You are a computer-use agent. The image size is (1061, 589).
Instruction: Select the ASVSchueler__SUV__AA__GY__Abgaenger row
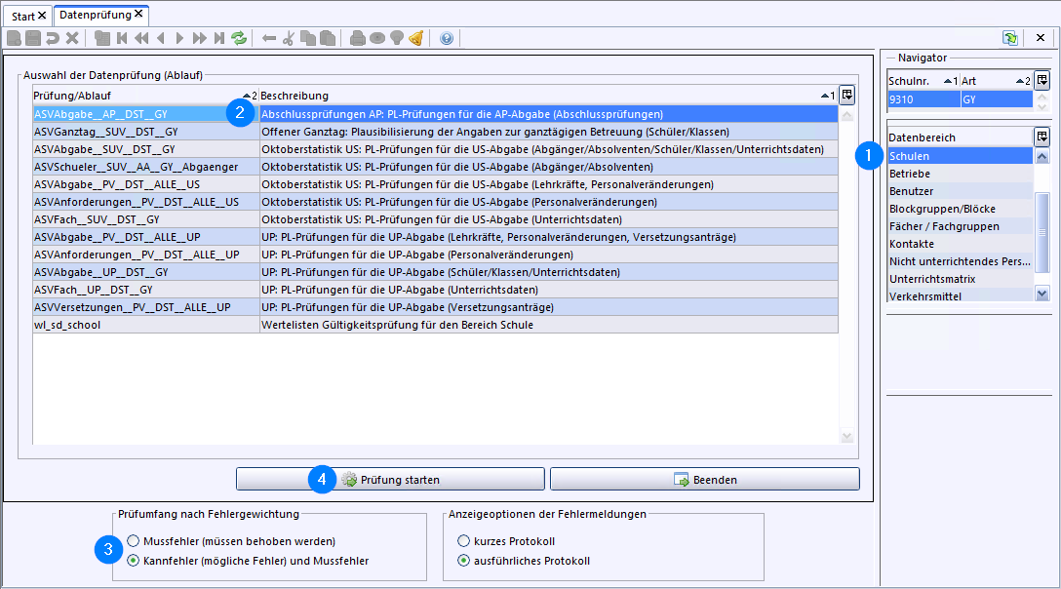tap(435, 167)
